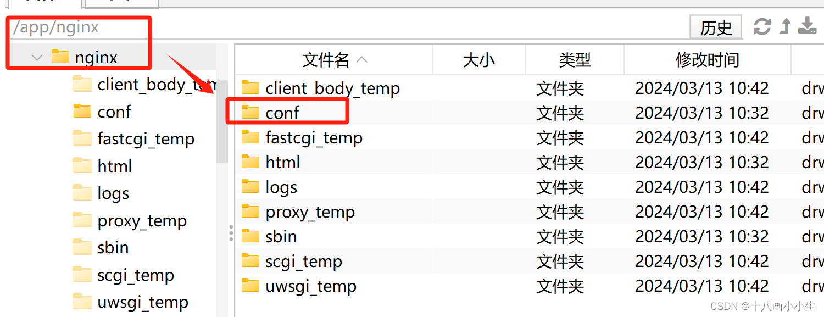
Task: Sort by the 修改时间 column header
Action: click(708, 60)
